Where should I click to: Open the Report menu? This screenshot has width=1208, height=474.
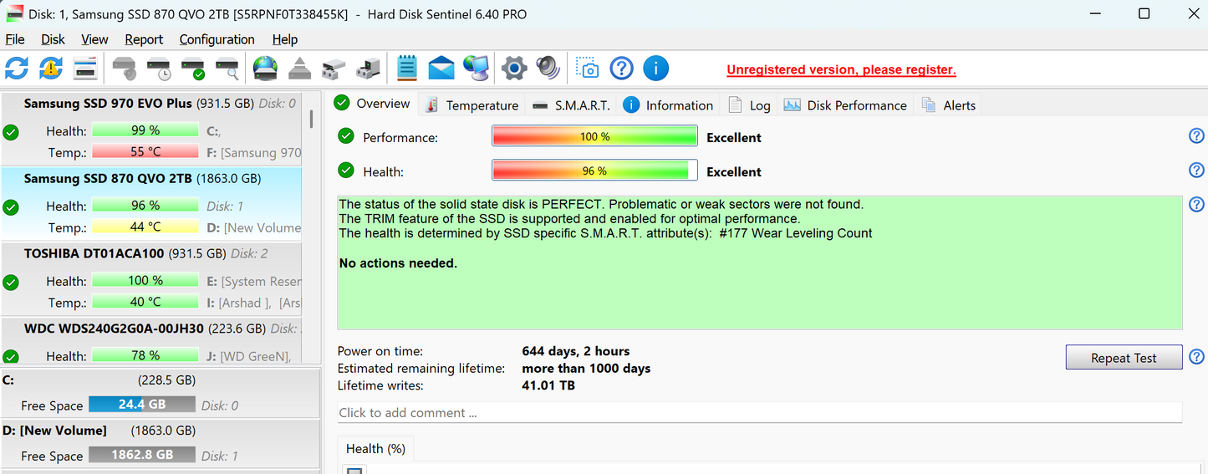pyautogui.click(x=144, y=39)
